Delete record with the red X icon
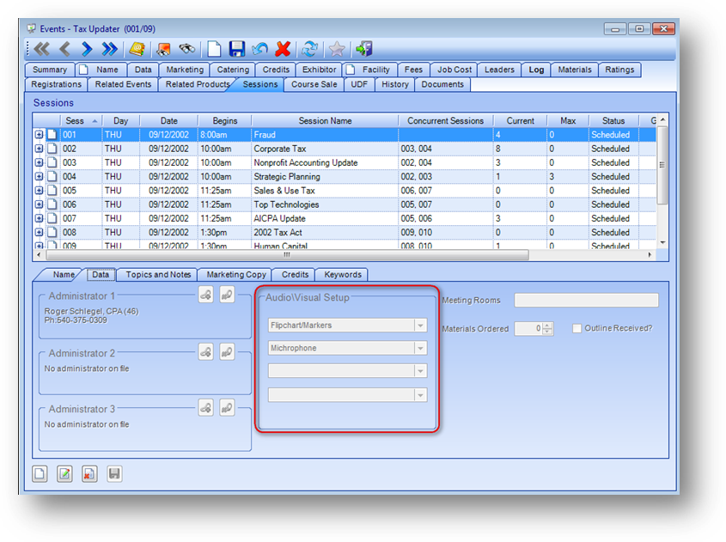Viewport: 726px width, 542px height. (283, 49)
